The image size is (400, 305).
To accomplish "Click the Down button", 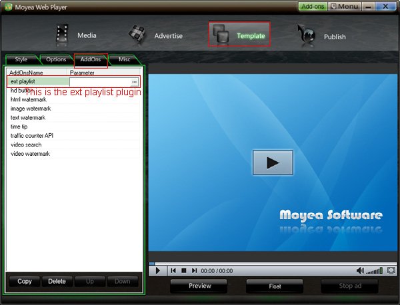I will tap(123, 281).
